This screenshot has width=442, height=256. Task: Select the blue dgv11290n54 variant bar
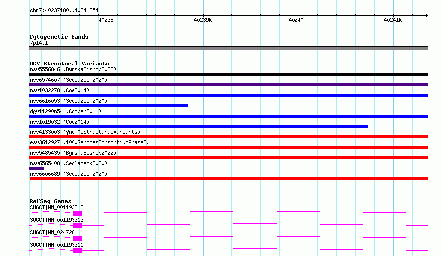point(228,116)
